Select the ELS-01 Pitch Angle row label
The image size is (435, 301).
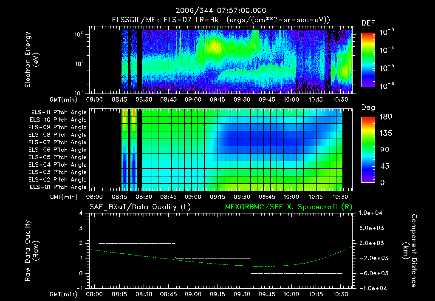click(x=58, y=187)
